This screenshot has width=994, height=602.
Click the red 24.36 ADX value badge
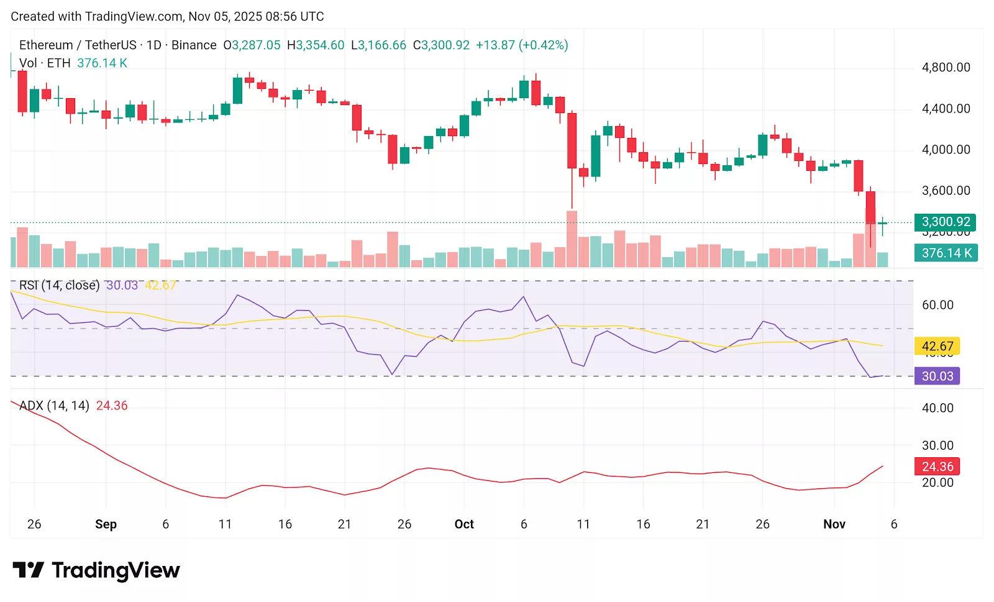(x=937, y=466)
